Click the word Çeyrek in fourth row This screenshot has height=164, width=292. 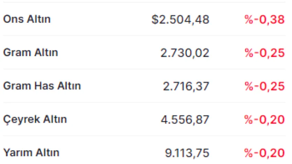point(22,120)
